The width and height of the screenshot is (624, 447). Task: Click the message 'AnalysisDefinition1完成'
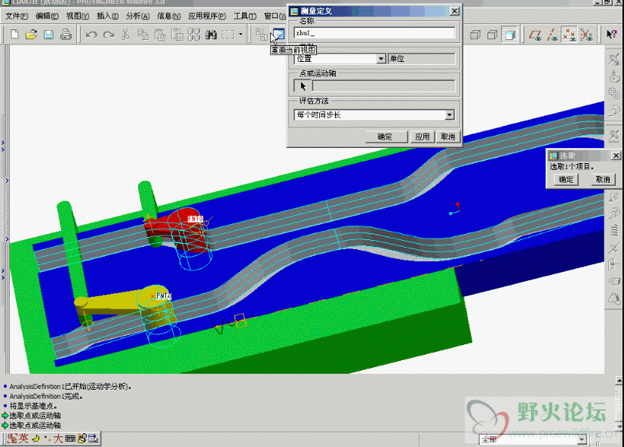46,396
